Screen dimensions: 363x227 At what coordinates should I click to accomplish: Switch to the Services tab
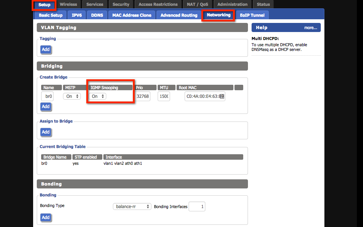click(x=95, y=4)
